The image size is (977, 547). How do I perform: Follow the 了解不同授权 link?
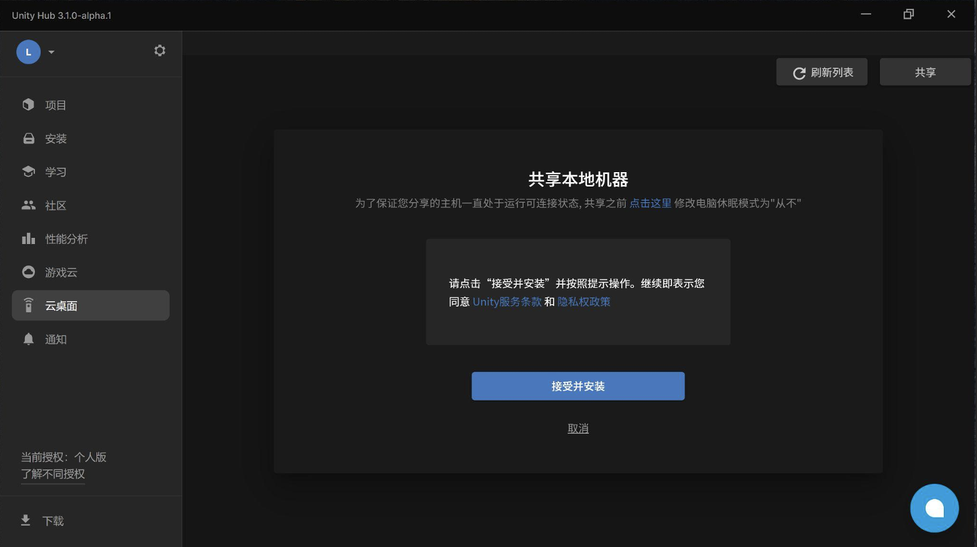53,474
